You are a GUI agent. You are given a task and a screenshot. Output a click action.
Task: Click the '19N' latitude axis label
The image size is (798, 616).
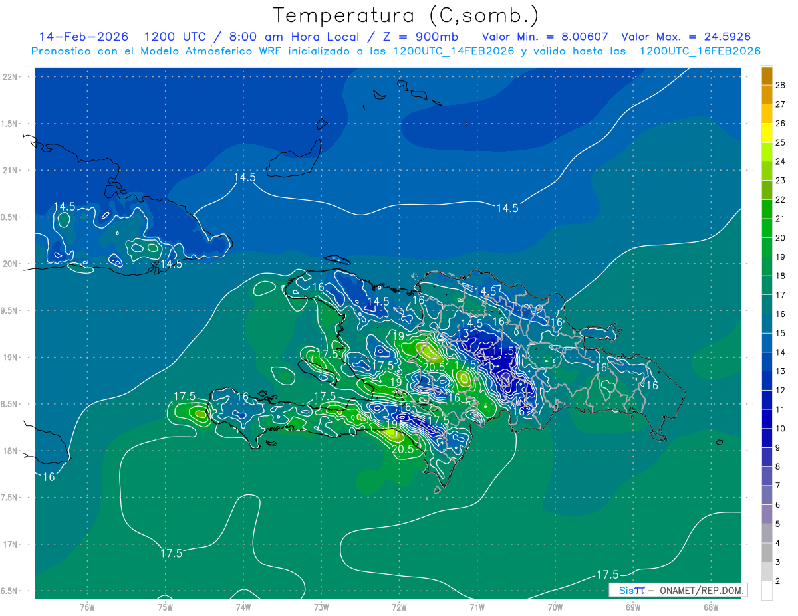[x=10, y=358]
